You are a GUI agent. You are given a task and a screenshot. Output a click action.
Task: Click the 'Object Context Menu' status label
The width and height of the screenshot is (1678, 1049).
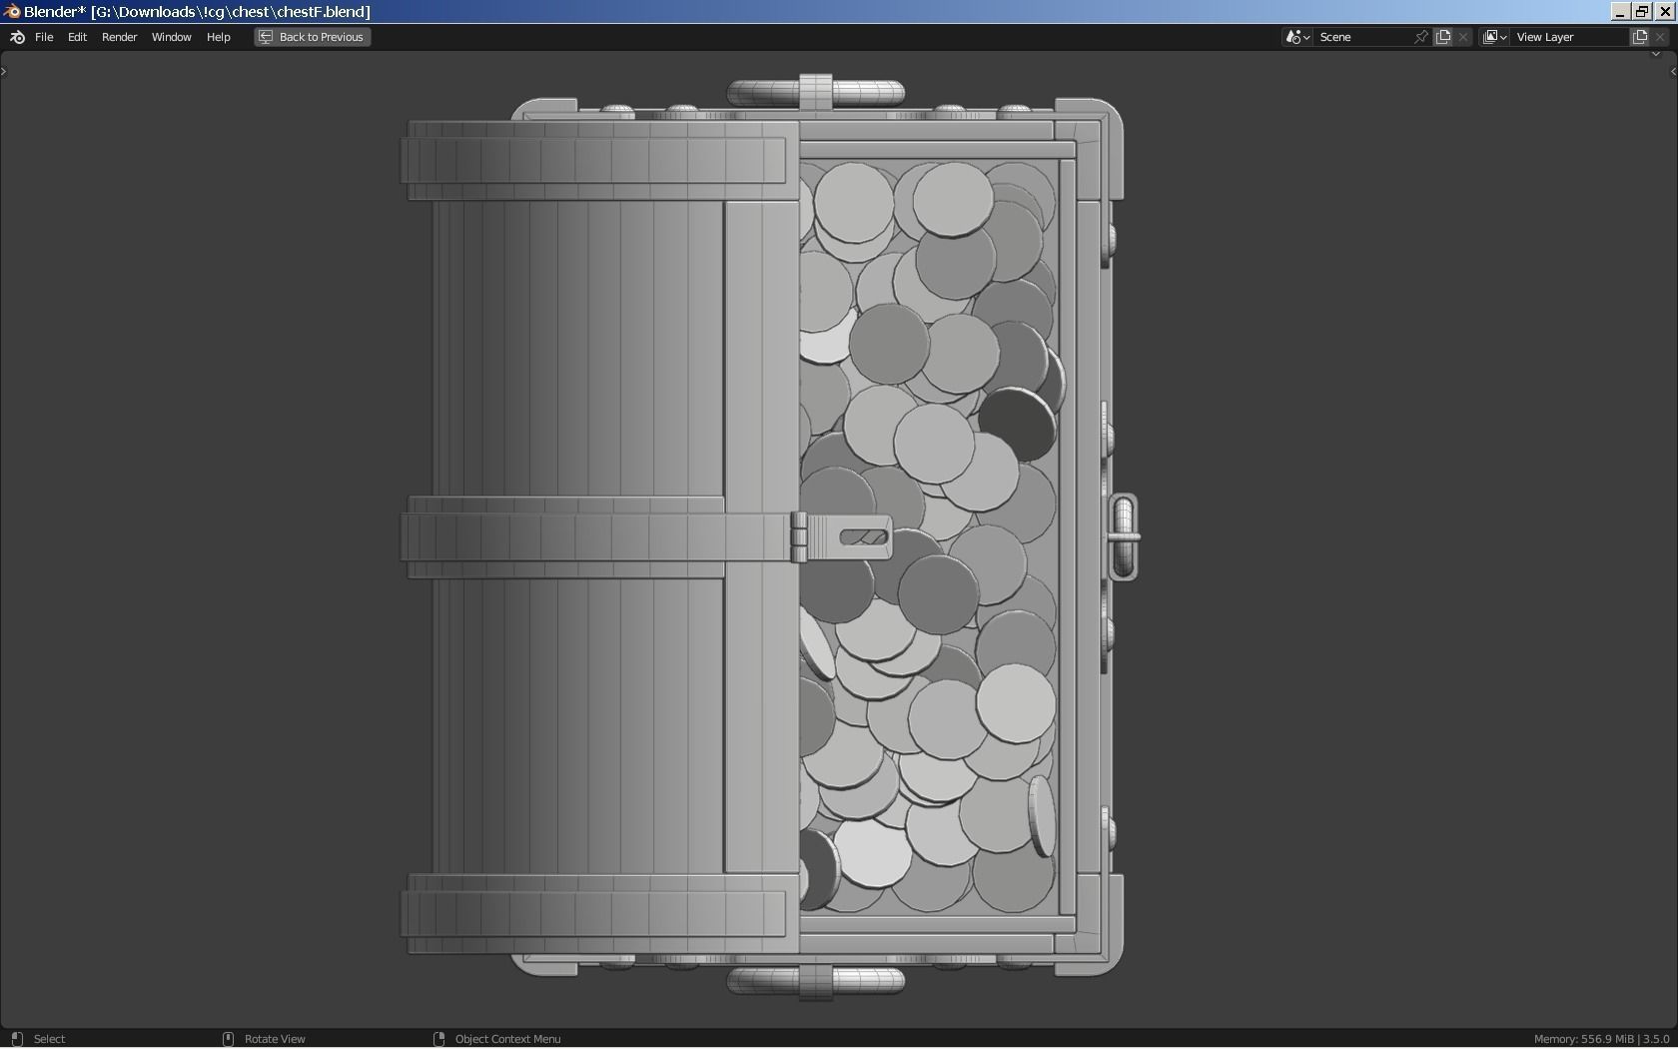pyautogui.click(x=507, y=1039)
